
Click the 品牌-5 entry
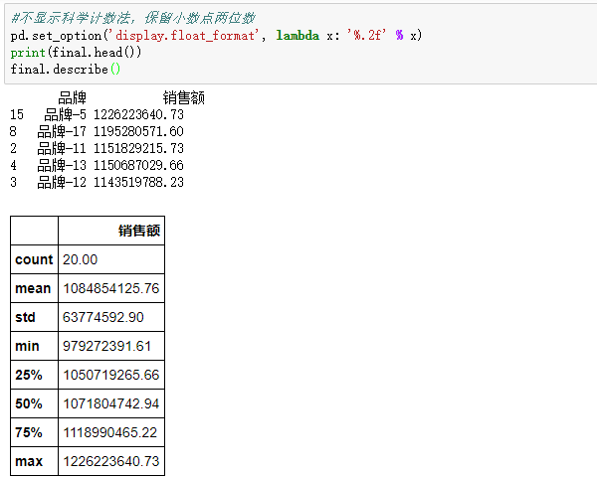click(65, 114)
